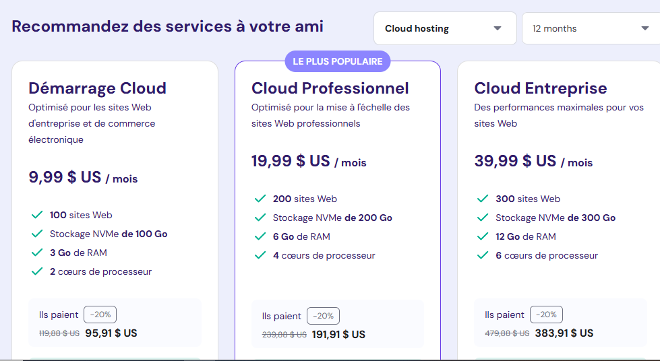The width and height of the screenshot is (660, 361).
Task: Click checkmark beside 2 cœurs de processeur
Action: 37,271
